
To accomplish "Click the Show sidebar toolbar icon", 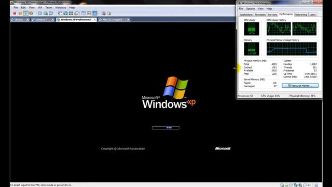I will click(60, 14).
